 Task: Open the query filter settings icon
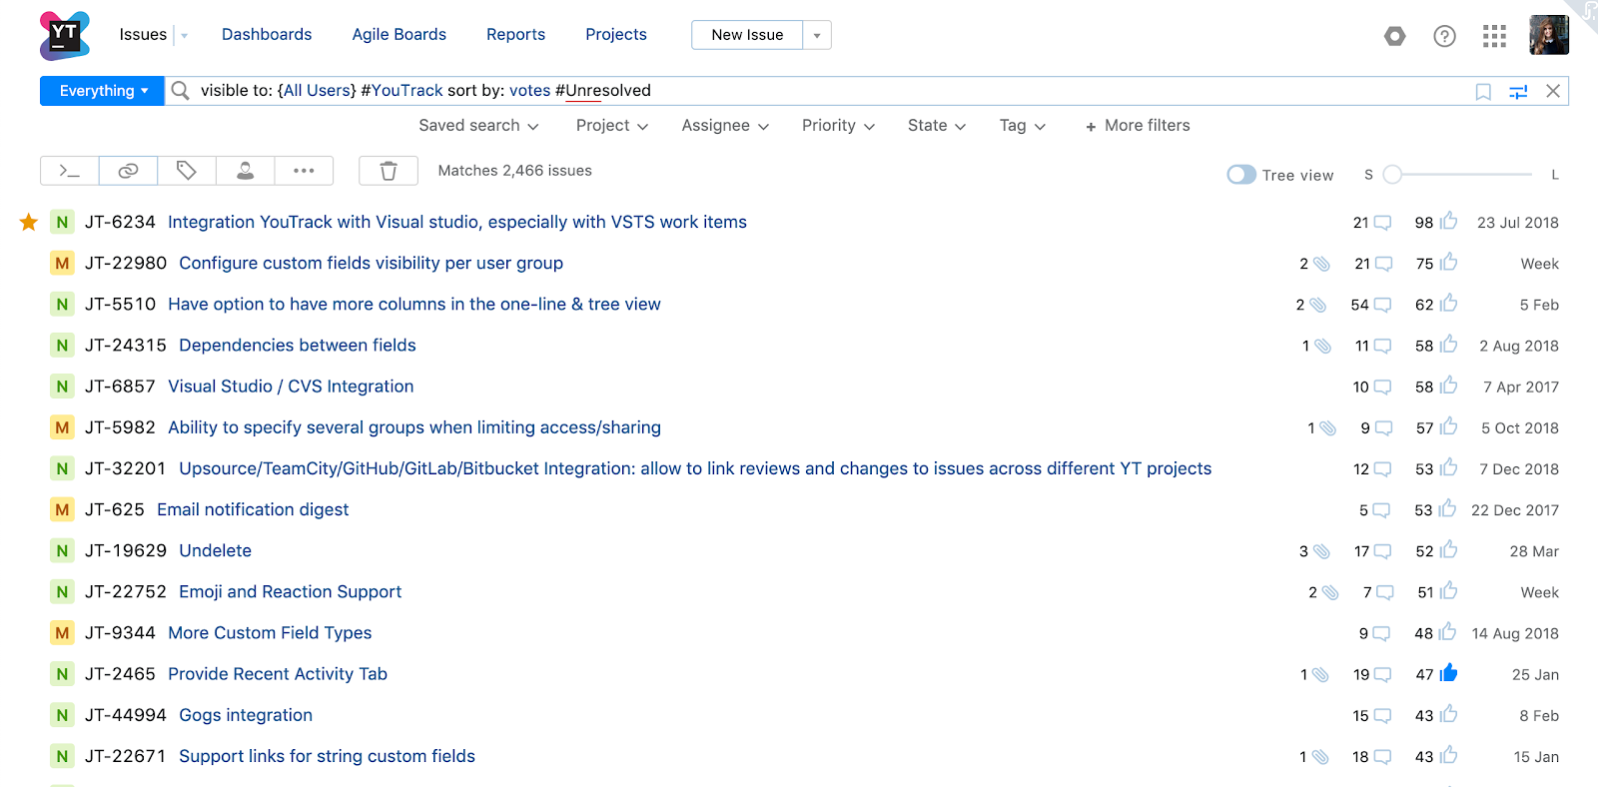[x=1518, y=92]
